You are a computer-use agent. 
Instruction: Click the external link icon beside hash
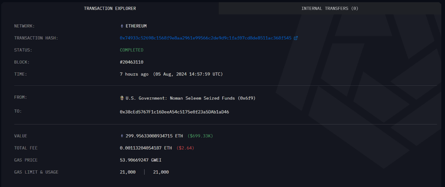click(x=296, y=38)
